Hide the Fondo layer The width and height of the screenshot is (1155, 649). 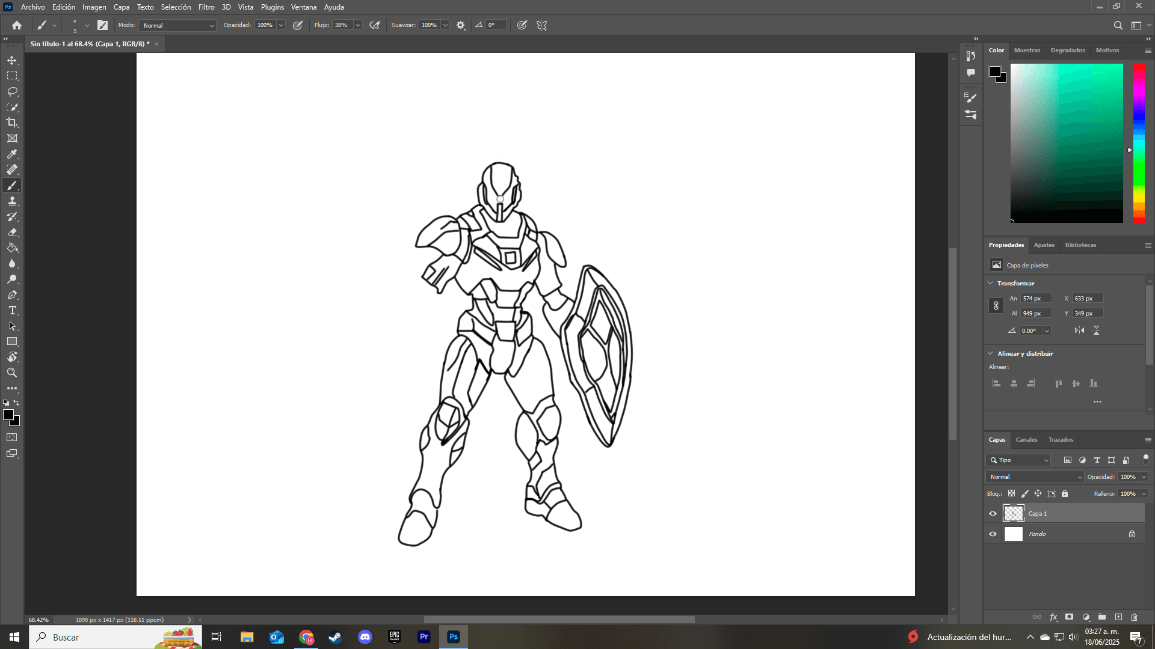(x=993, y=534)
